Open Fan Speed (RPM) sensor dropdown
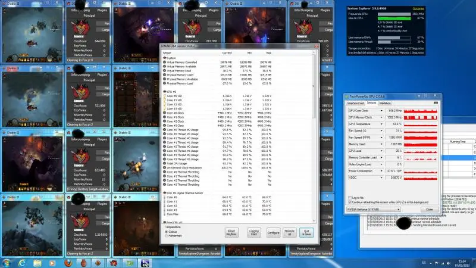The height and width of the screenshot is (268, 476). tap(381, 138)
